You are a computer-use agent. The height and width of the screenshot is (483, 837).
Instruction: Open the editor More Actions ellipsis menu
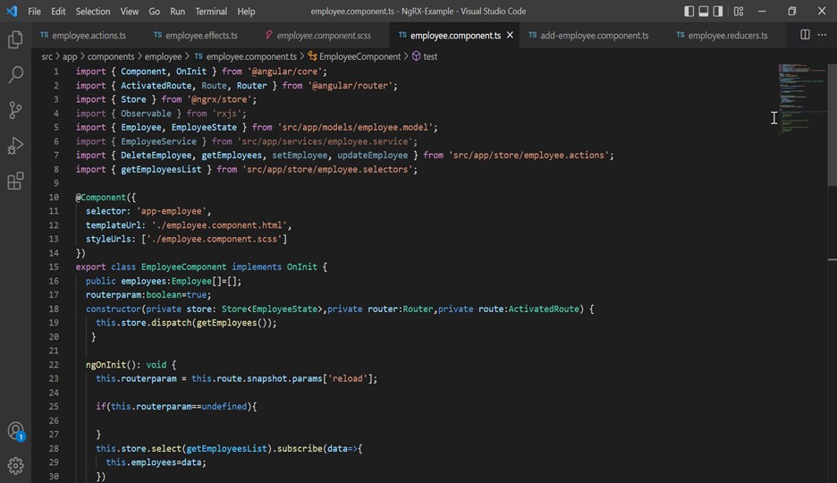click(823, 35)
